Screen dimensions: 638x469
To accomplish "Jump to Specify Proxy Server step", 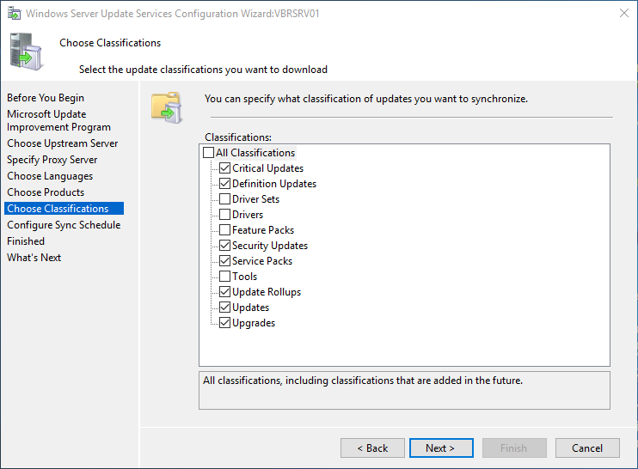I will pos(52,160).
